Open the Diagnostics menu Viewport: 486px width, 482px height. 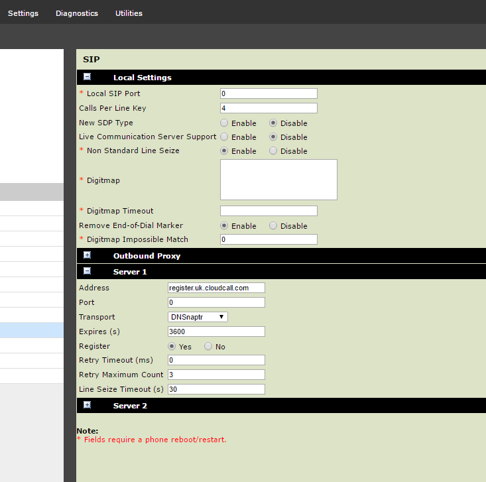click(77, 13)
